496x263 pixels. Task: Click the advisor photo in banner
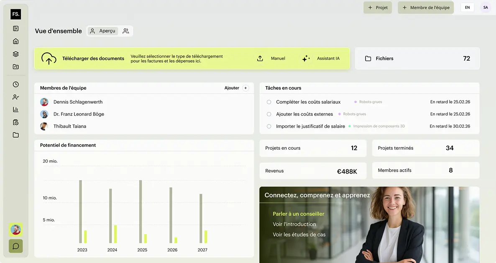point(393,225)
